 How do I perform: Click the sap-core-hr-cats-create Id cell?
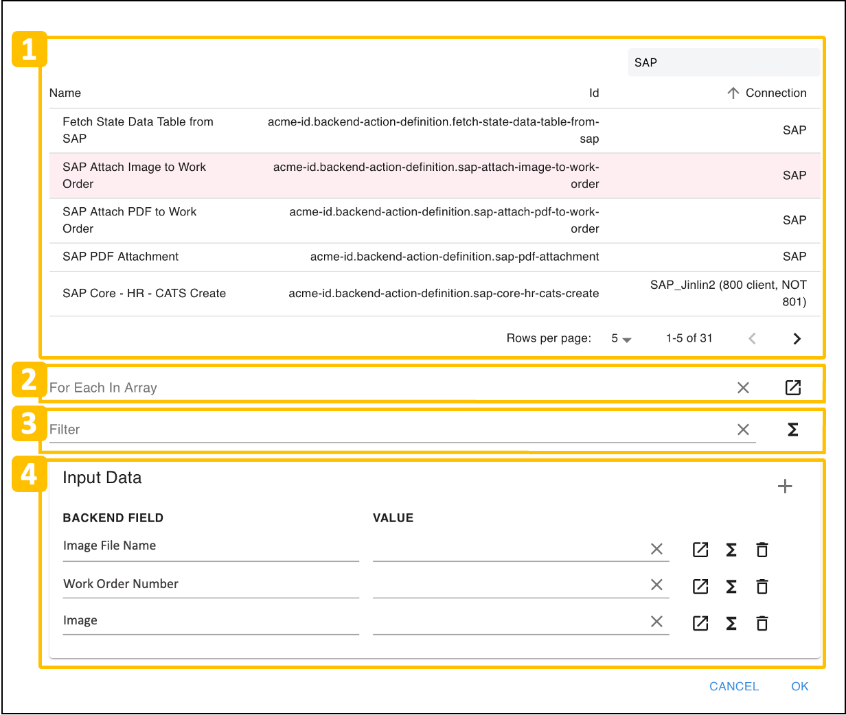click(444, 294)
